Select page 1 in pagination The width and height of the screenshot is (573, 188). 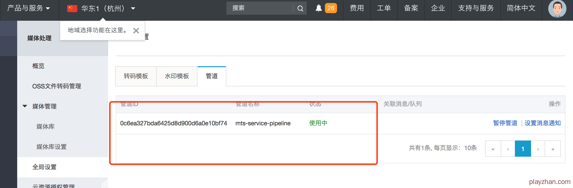click(523, 149)
